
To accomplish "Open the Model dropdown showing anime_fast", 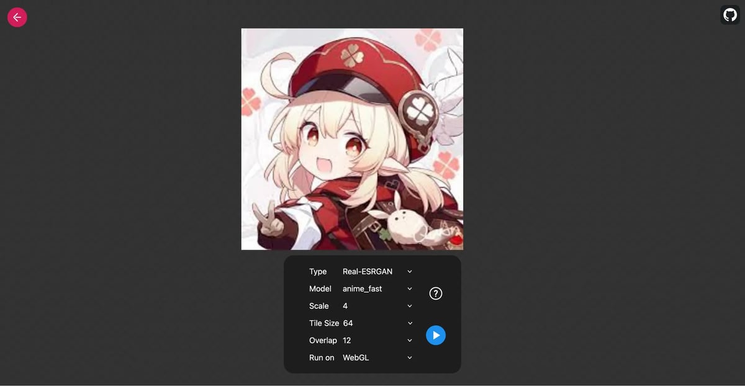I will (377, 289).
